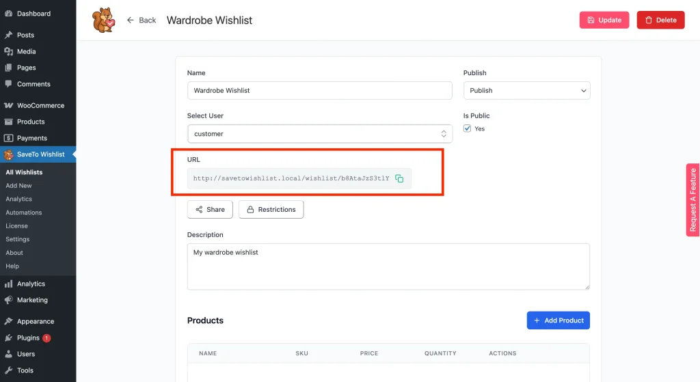Click the squirrel logo in the header
The height and width of the screenshot is (382, 700).
tap(104, 20)
